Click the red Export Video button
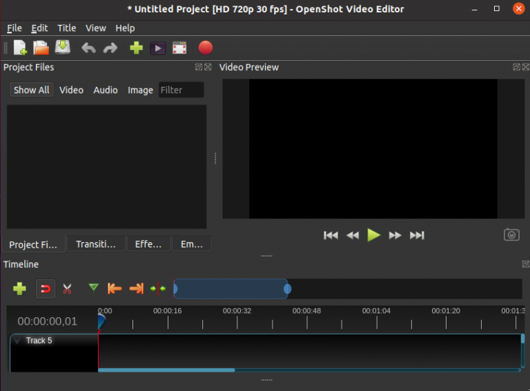The image size is (530, 391). coord(206,48)
